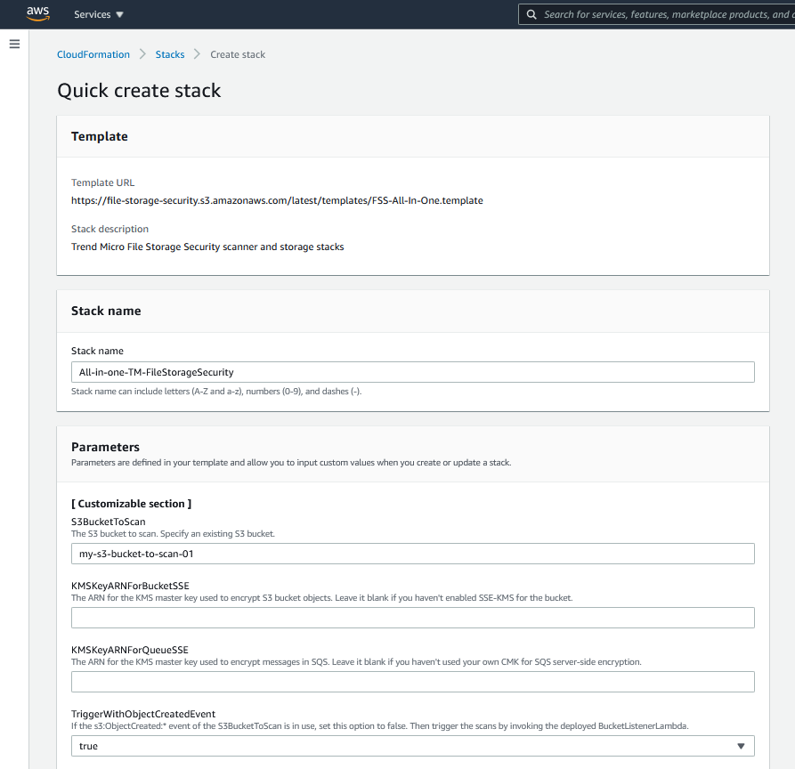Click the Stack name section header
The image size is (795, 769).
(106, 311)
